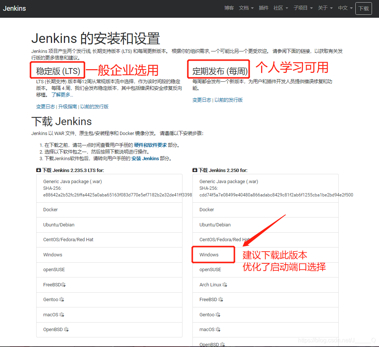Open the 博客 nav link
This screenshot has width=379, height=347.
click(x=229, y=8)
